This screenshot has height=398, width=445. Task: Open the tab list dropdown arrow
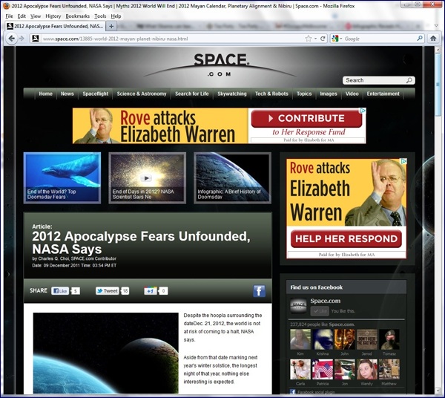[437, 26]
